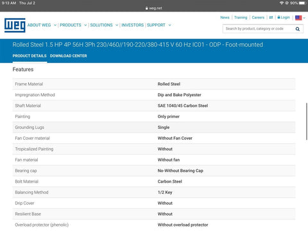Viewport: 308px width, 231px height.
Task: Click the Without overload protector value
Action: (183, 225)
